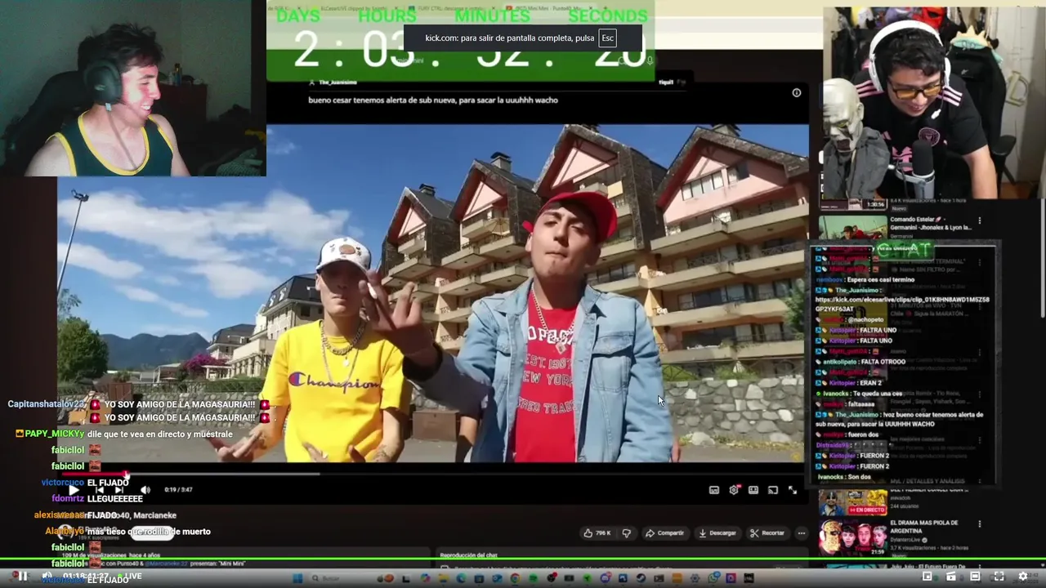Screen dimensions: 1046x588
Task: Click the 'Ivanocks : Son dos' chat message
Action: pos(844,477)
